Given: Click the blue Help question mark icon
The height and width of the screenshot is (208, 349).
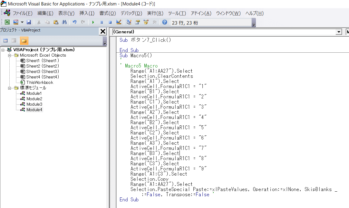Looking at the screenshot, I should click(165, 22).
